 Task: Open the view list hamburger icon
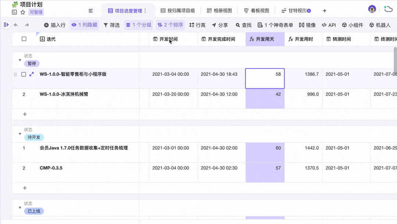91,11
